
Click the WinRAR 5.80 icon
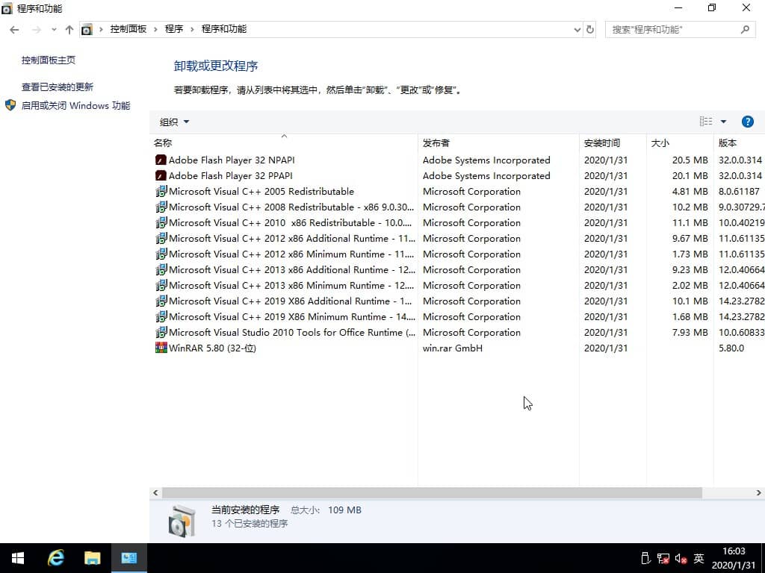(161, 348)
